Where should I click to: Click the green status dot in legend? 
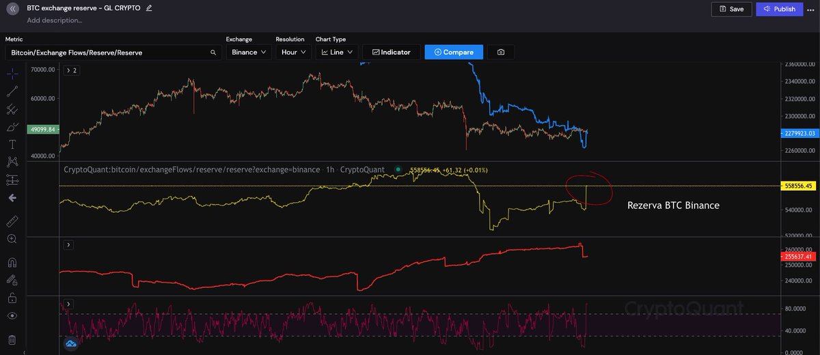coord(398,169)
